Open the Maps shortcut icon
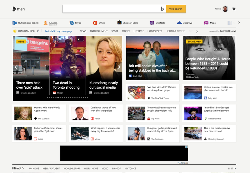250x173 pixels. click(x=206, y=23)
